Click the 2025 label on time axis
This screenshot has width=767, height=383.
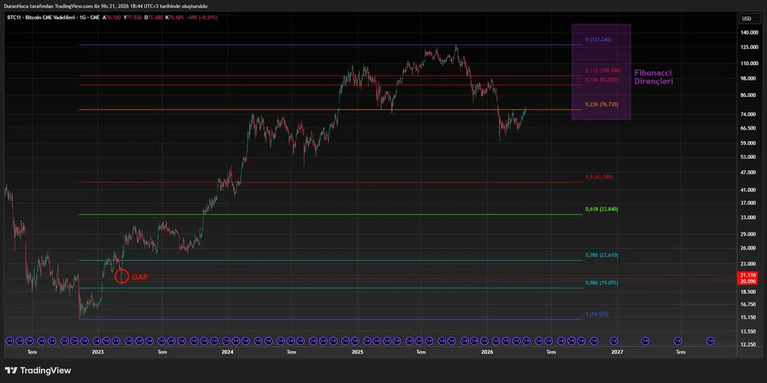pos(357,352)
